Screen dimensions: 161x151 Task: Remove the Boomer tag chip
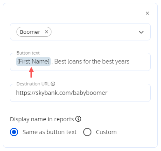click(47, 32)
